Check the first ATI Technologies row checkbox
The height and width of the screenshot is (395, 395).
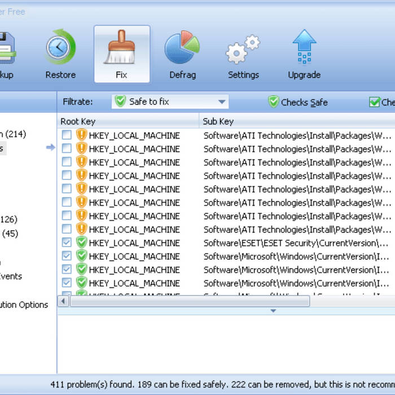pos(67,135)
